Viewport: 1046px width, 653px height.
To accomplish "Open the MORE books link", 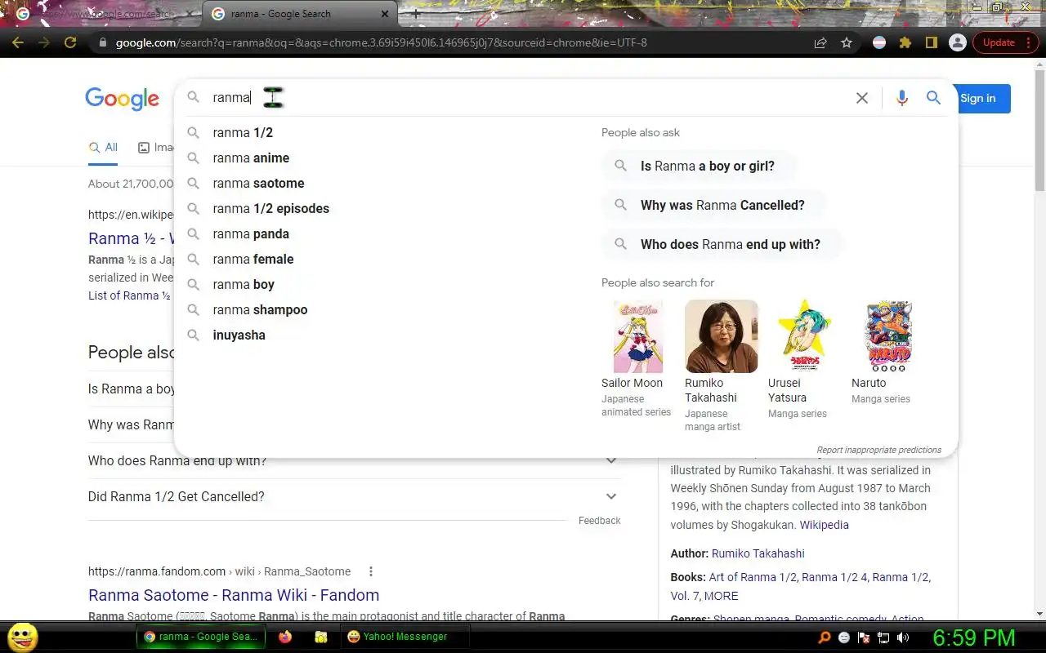I will (721, 596).
